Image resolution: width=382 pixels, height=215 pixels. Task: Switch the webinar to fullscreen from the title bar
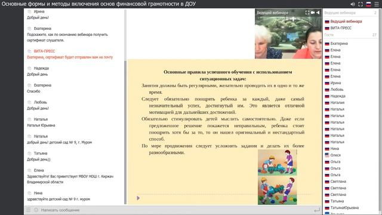pyautogui.click(x=361, y=4)
